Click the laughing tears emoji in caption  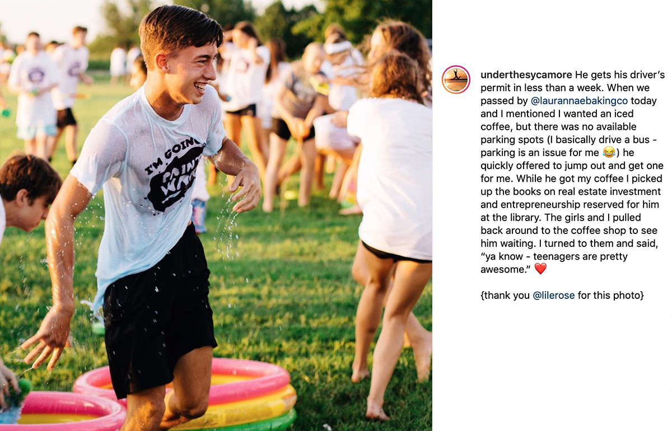(609, 153)
